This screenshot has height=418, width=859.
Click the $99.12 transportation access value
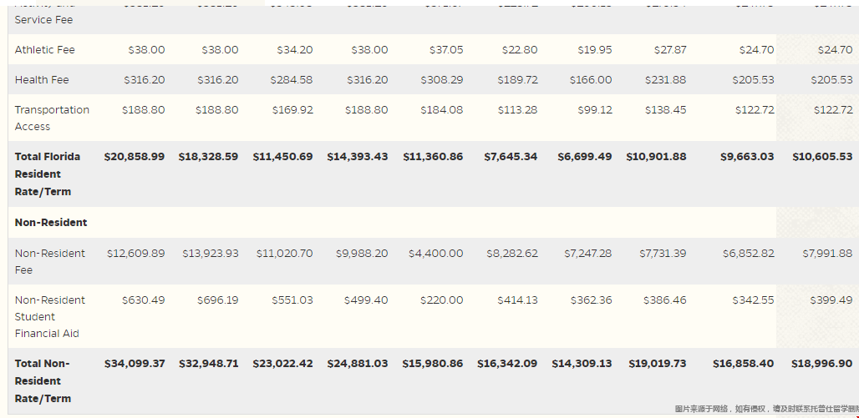tap(595, 110)
